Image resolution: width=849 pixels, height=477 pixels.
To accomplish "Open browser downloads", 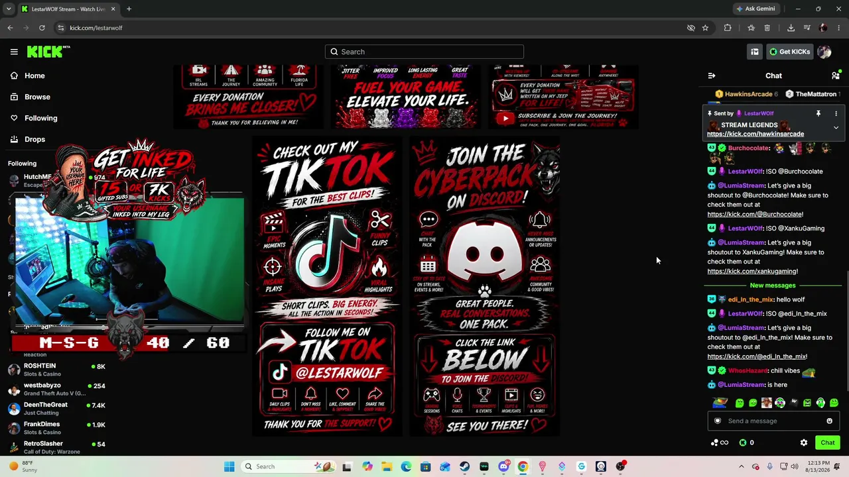I will pyautogui.click(x=791, y=28).
